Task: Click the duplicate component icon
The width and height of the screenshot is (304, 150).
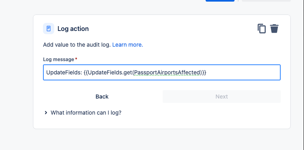Action: point(261,29)
